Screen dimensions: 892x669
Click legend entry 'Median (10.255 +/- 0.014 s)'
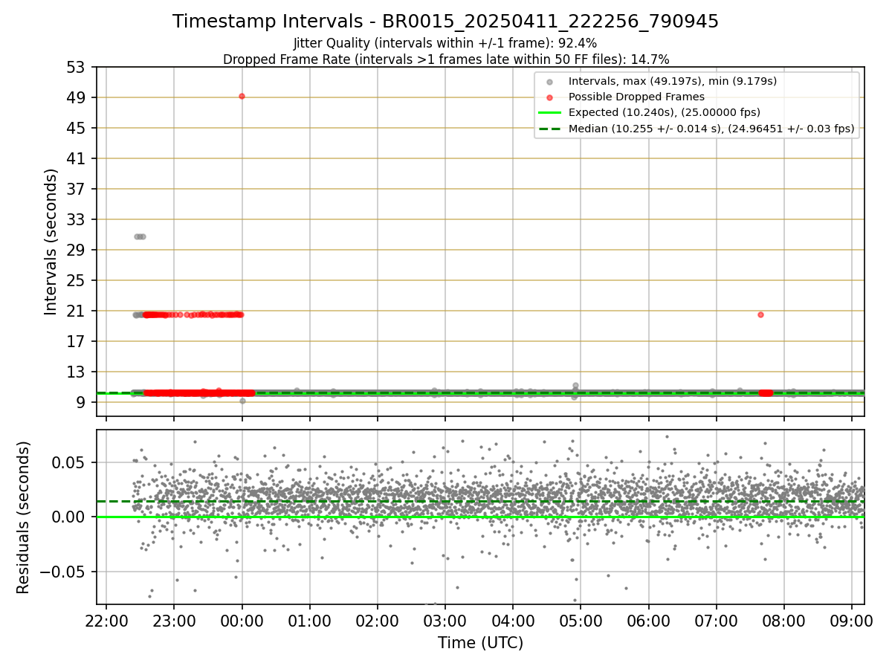pyautogui.click(x=711, y=129)
